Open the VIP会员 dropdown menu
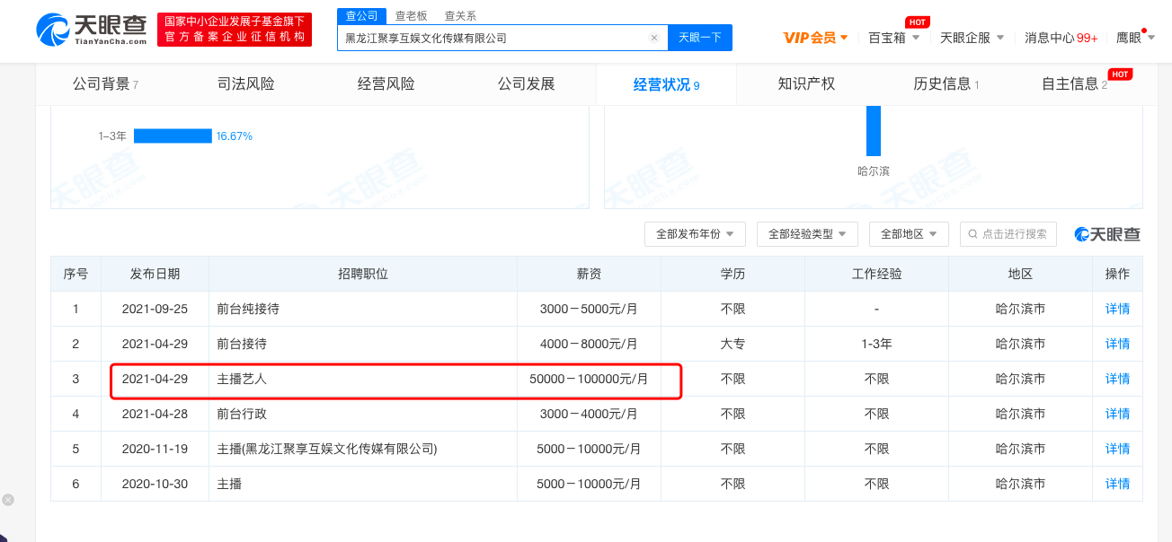This screenshot has height=542, width=1172. click(815, 38)
